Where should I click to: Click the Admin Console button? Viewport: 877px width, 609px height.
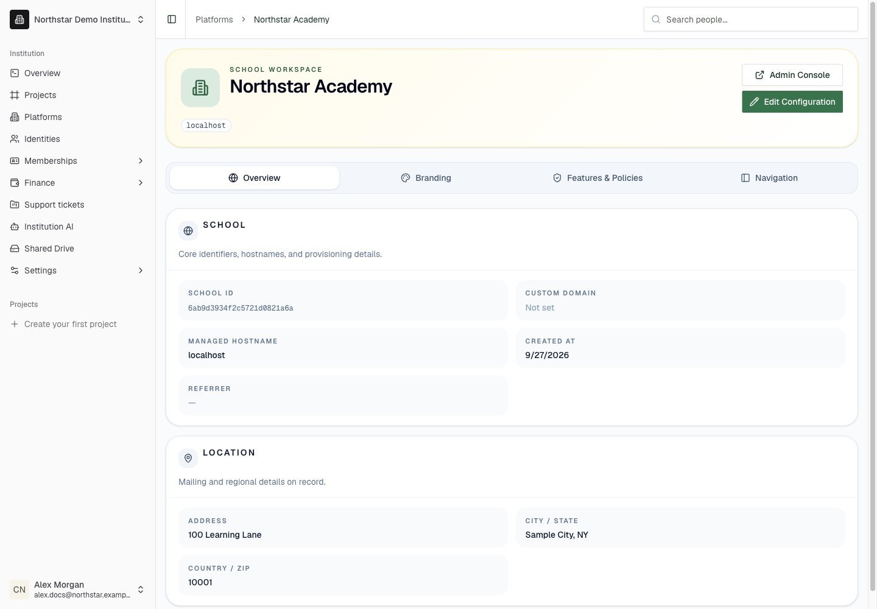792,75
